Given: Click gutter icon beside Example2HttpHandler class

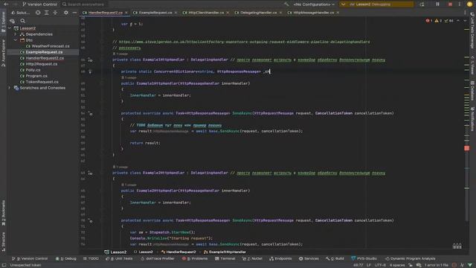Looking at the screenshot, I should [x=90, y=173].
